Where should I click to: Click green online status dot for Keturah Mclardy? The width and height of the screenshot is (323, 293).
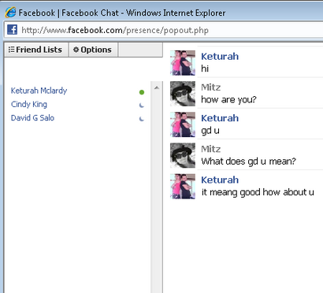pos(142,92)
